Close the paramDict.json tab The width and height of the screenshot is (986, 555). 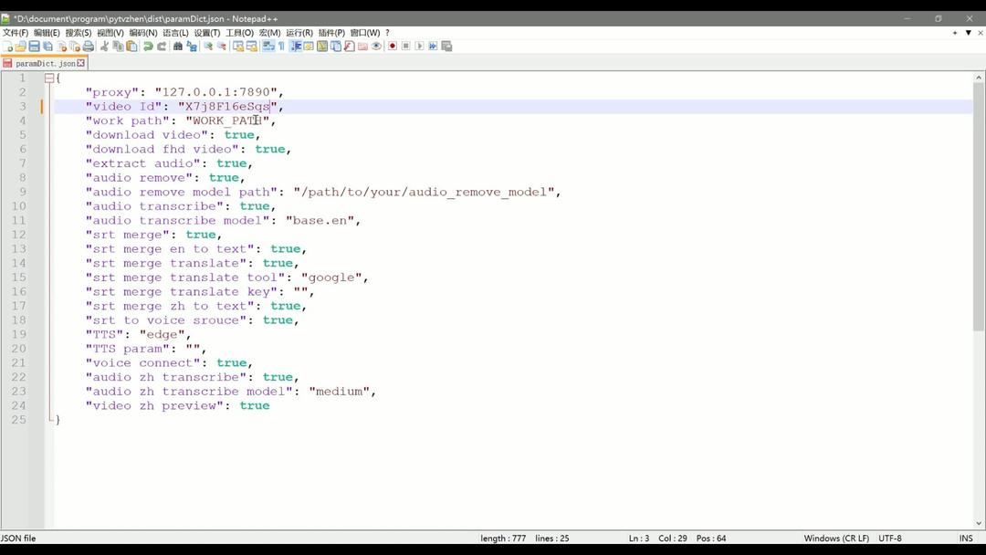point(81,63)
